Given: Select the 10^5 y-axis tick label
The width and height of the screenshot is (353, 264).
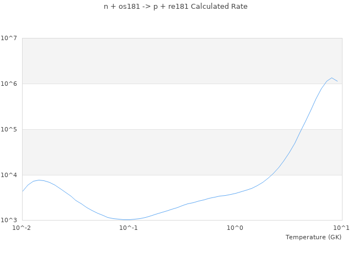Looking at the screenshot, I should click(8, 129).
